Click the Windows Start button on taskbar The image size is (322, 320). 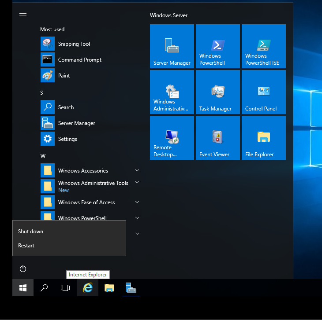coord(23,287)
